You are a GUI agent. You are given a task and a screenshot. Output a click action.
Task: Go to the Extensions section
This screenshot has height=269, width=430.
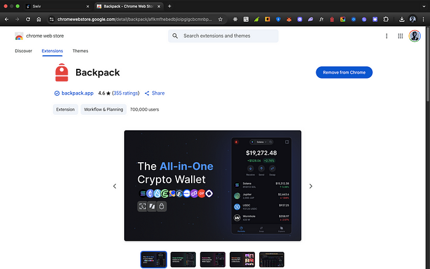coord(52,51)
